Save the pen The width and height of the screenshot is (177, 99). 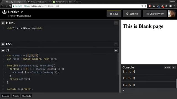(114, 14)
